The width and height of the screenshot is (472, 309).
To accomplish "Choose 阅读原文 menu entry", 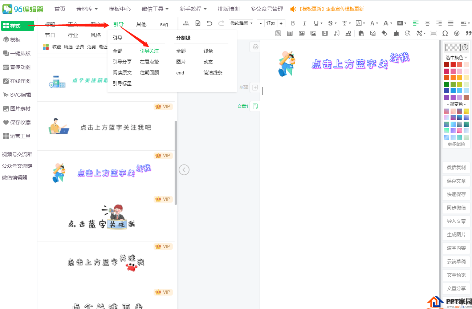I will [122, 73].
